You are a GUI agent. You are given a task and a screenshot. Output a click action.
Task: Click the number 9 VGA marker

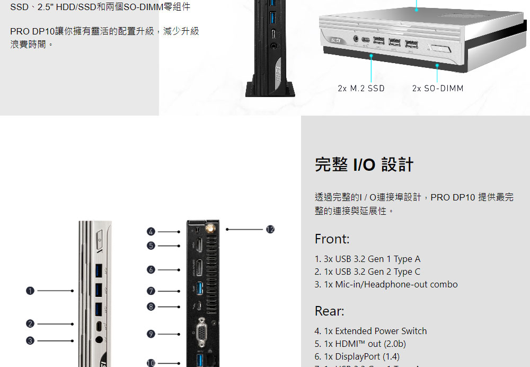tap(151, 334)
